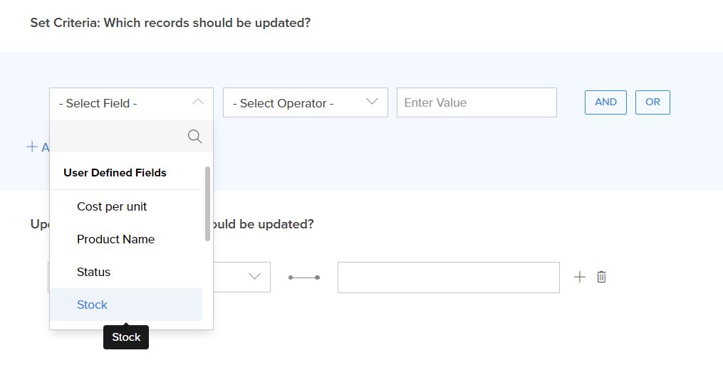The height and width of the screenshot is (365, 723).
Task: Expand the update field dropdown chevron
Action: [x=254, y=277]
